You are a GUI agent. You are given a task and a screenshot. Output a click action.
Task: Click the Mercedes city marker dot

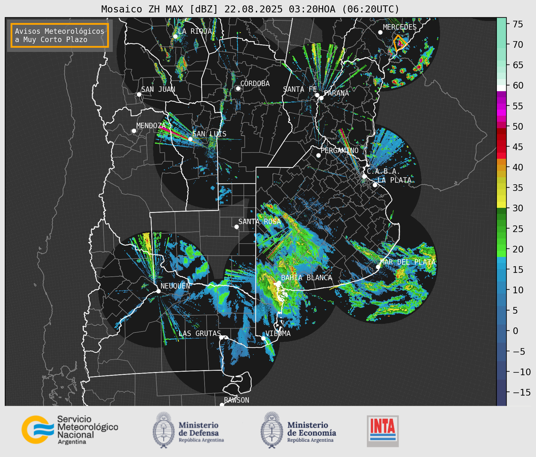pos(380,32)
